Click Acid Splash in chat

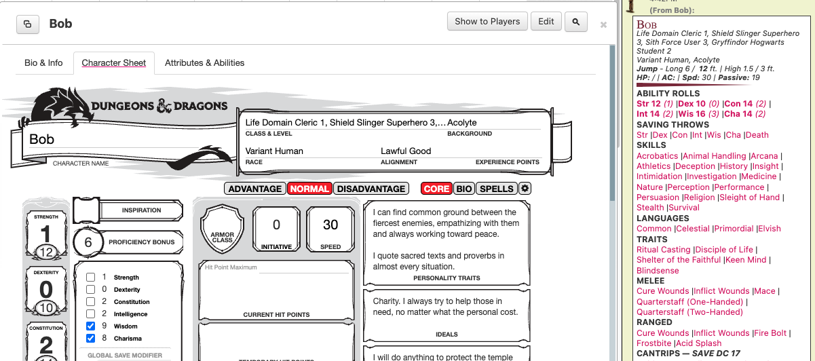point(700,343)
